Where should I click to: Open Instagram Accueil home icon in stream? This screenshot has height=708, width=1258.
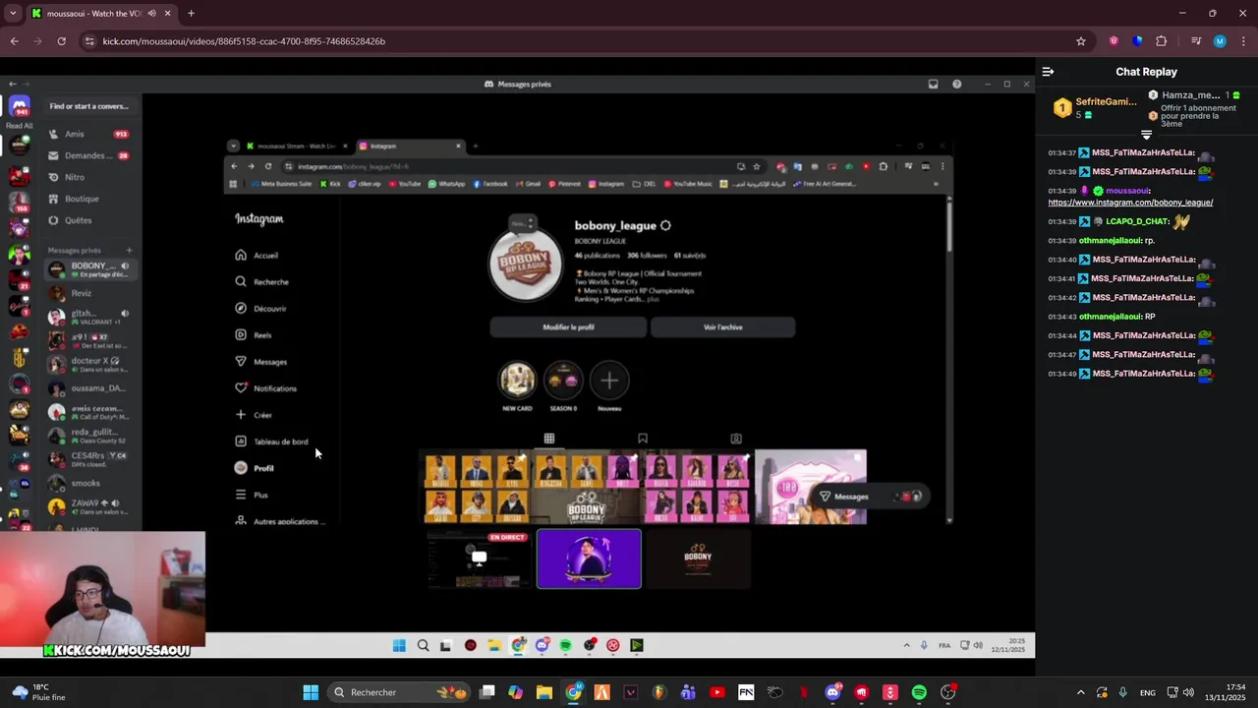(241, 255)
